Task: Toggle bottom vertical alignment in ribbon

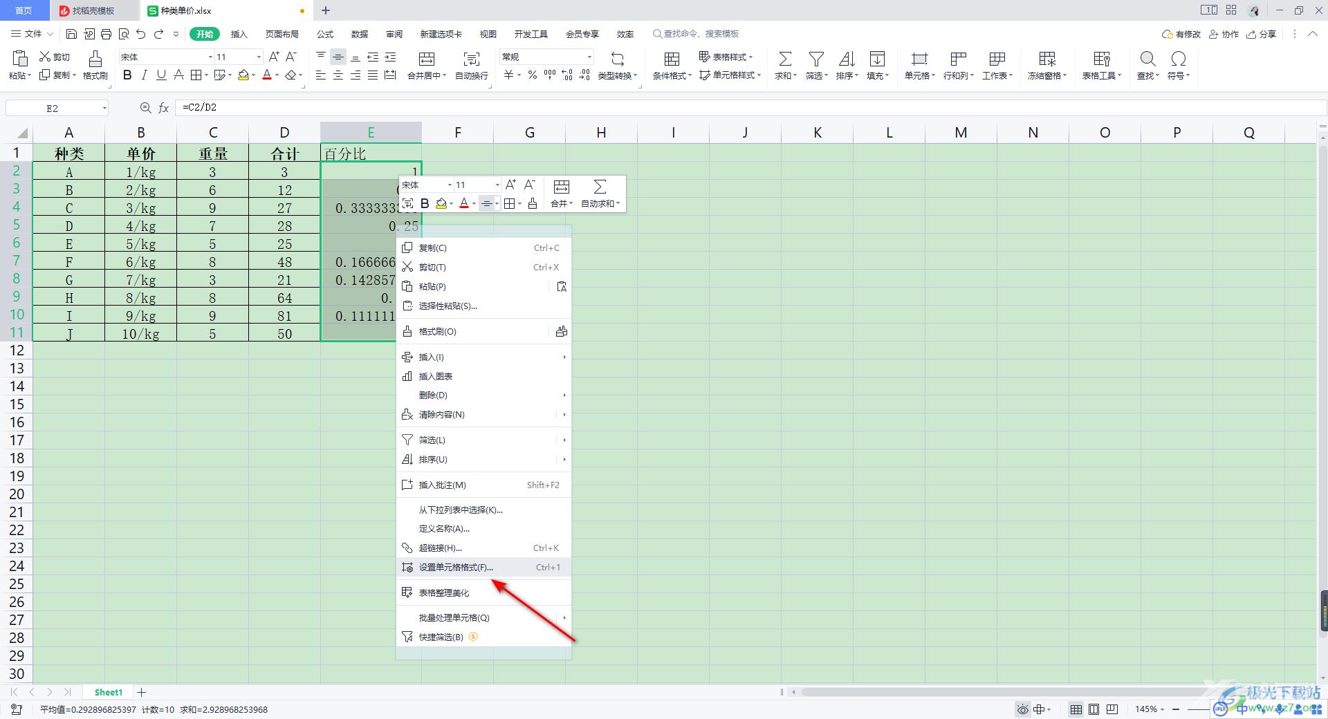Action: 356,57
